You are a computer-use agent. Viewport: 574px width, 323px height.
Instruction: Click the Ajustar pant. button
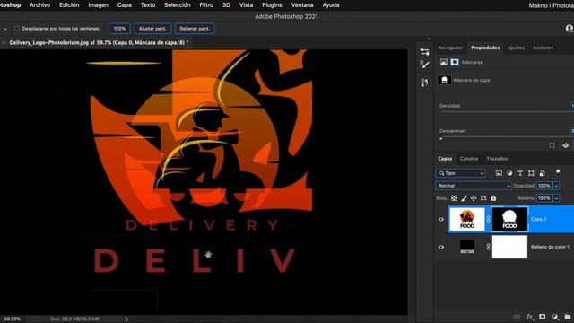click(152, 29)
